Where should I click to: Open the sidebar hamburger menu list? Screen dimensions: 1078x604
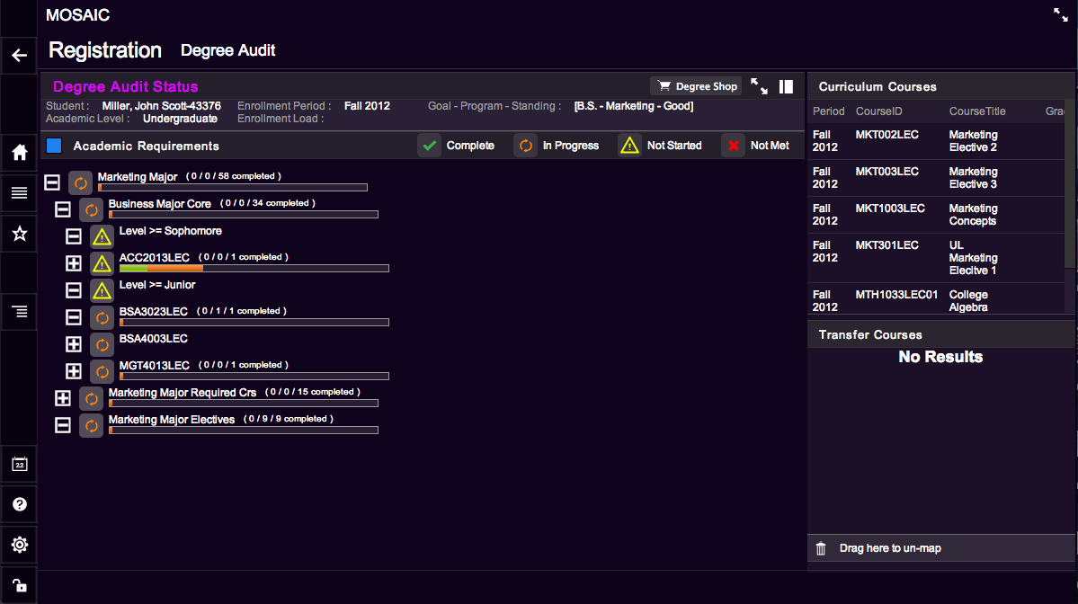[x=19, y=193]
